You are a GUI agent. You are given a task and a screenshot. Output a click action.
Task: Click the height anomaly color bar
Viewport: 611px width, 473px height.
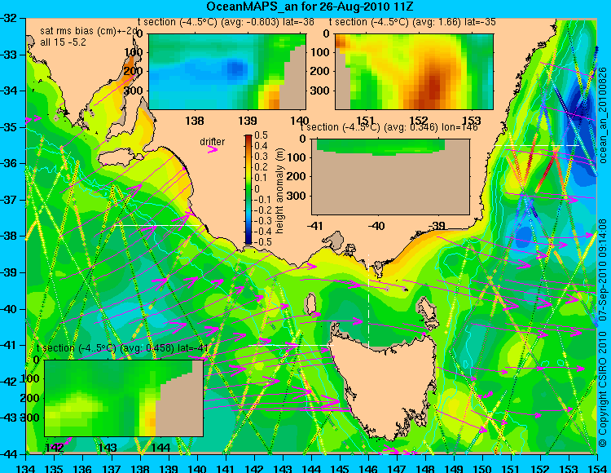(x=248, y=189)
